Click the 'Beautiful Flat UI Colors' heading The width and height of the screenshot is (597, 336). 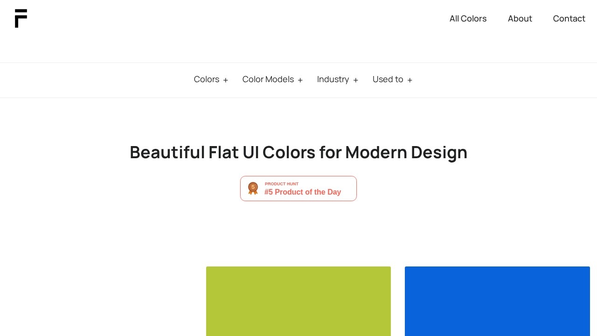(298, 152)
